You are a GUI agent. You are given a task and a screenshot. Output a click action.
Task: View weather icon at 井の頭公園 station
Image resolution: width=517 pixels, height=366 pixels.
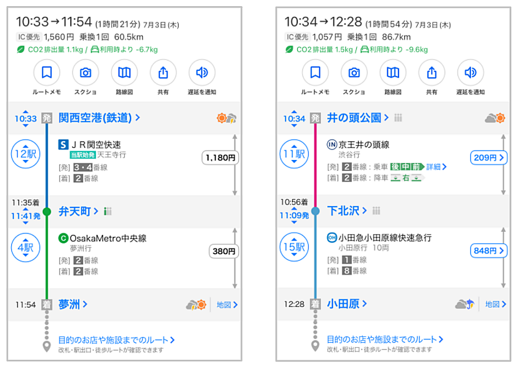pyautogui.click(x=495, y=118)
